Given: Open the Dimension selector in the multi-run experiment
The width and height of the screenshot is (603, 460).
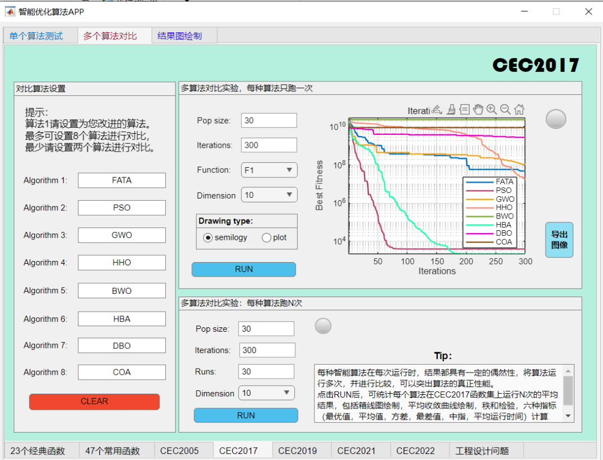Looking at the screenshot, I should (x=266, y=393).
